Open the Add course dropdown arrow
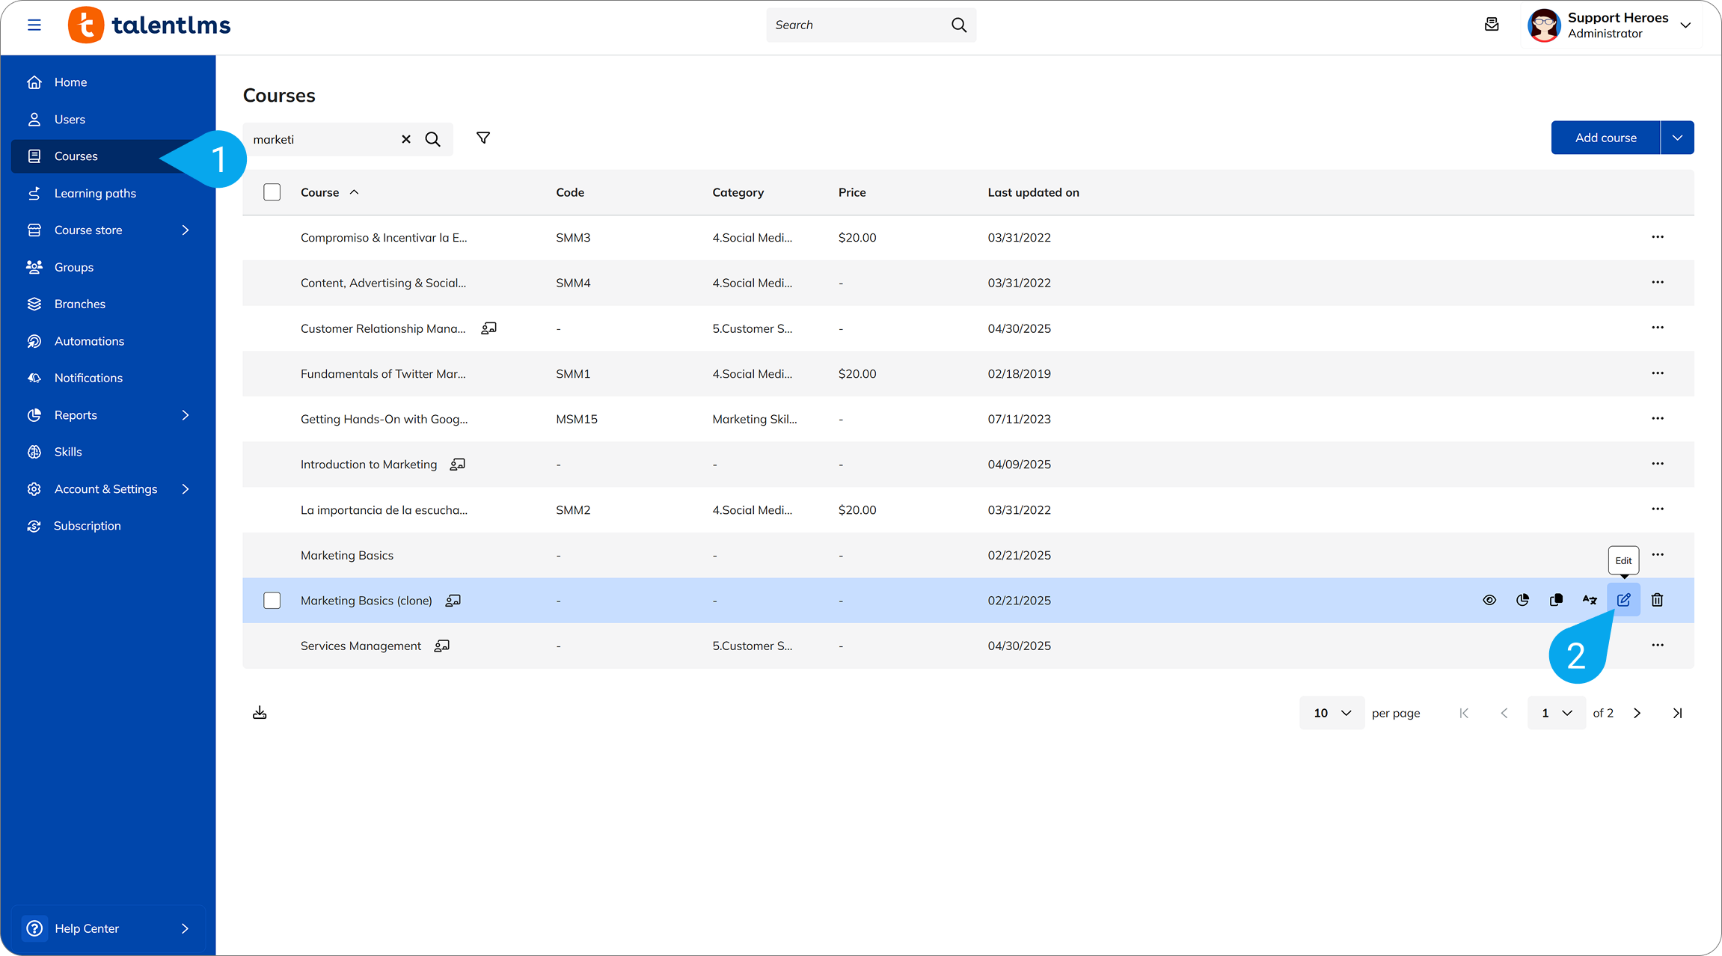The image size is (1722, 956). [1677, 137]
